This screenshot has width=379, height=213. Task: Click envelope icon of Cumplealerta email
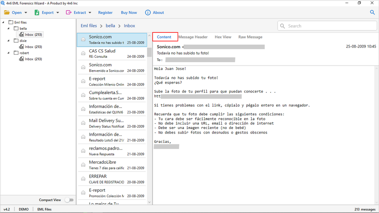point(83,95)
